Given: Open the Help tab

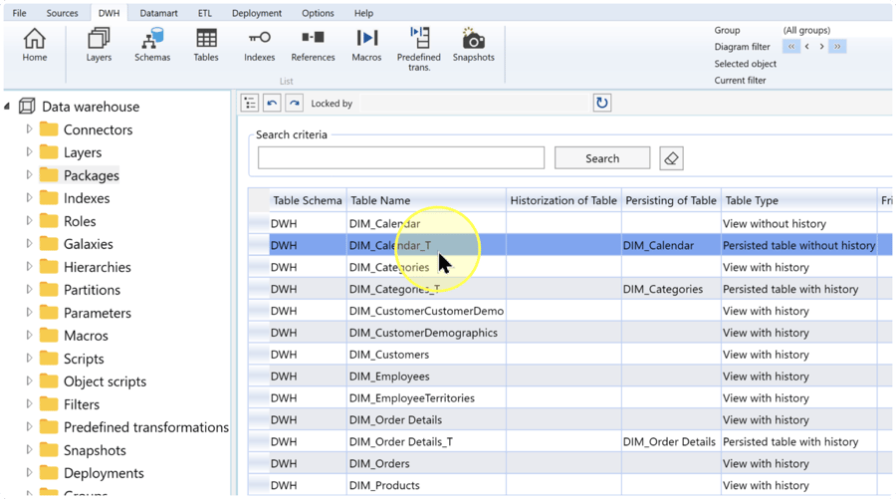Looking at the screenshot, I should (x=363, y=13).
